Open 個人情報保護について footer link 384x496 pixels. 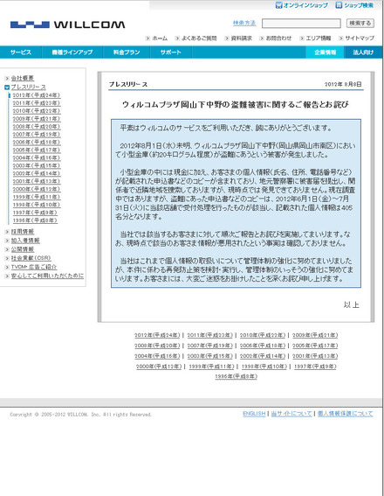click(346, 414)
